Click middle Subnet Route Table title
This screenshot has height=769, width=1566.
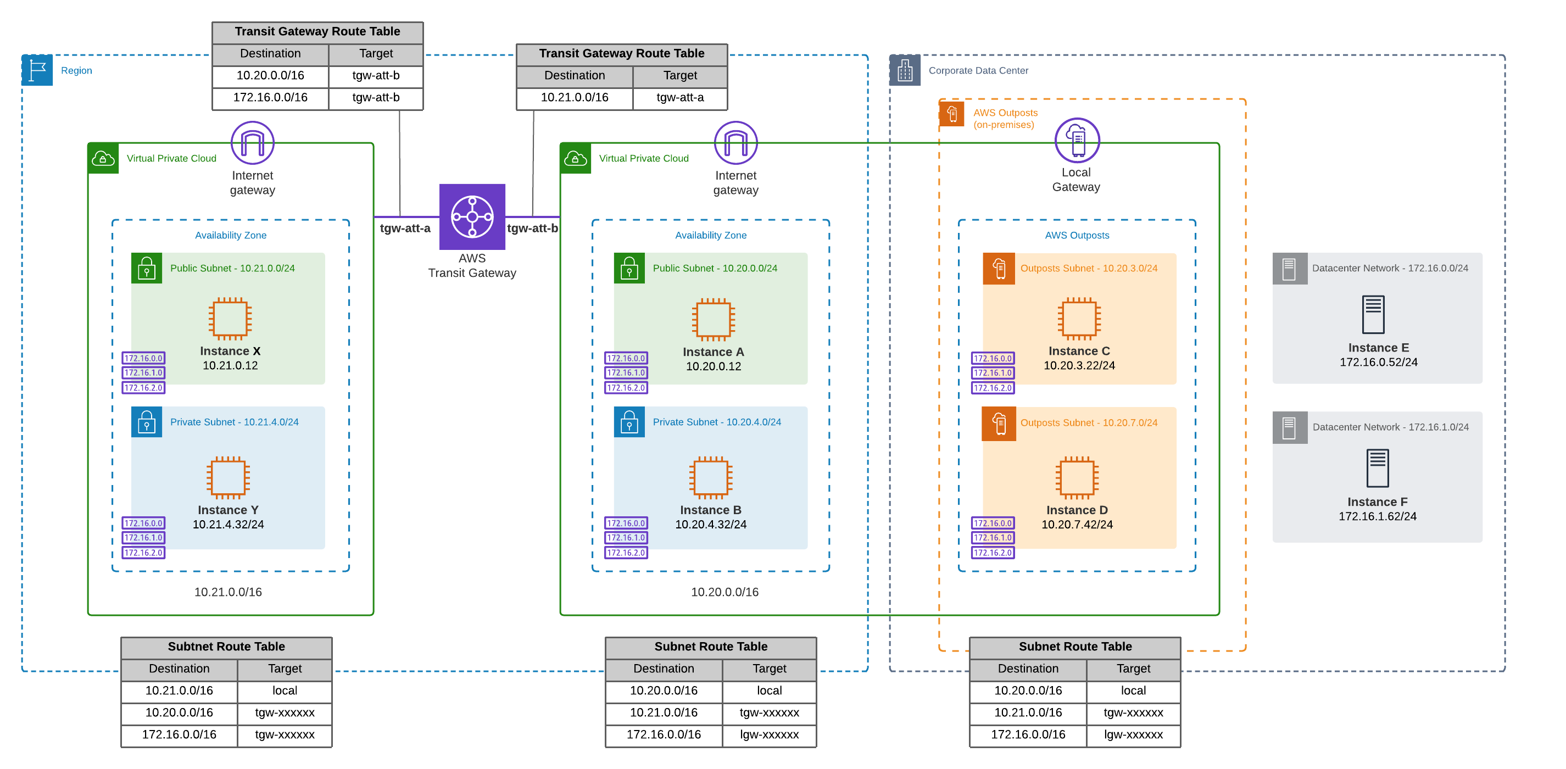tap(711, 647)
